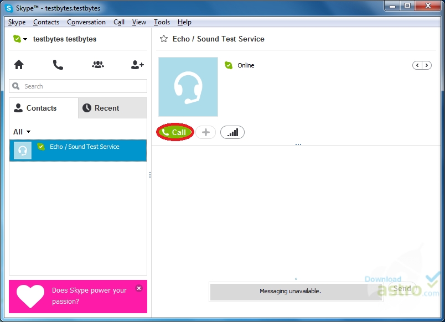The width and height of the screenshot is (445, 322).
Task: Click the Skype logo in title bar
Action: [9, 8]
